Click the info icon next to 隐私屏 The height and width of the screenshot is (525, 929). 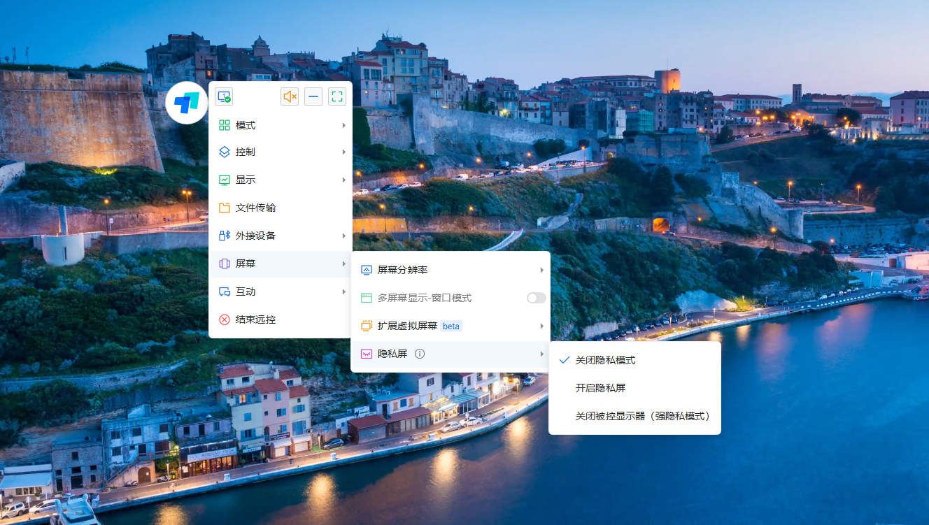point(420,354)
